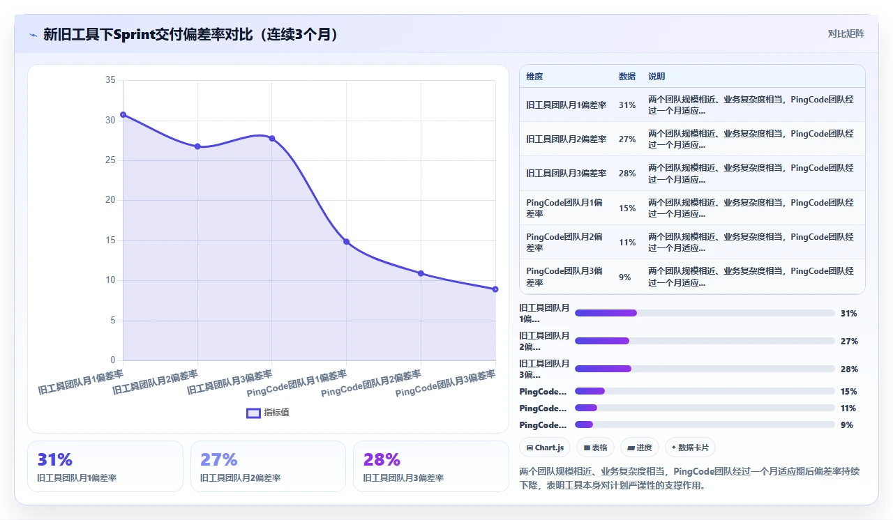This screenshot has height=520, width=893.
Task: Select table row 旧工具团队月3偏差率
Action: pos(692,174)
